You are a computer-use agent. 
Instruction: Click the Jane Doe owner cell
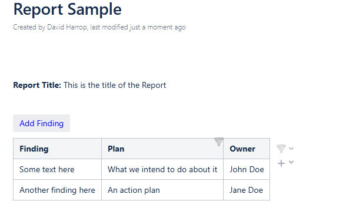click(247, 190)
